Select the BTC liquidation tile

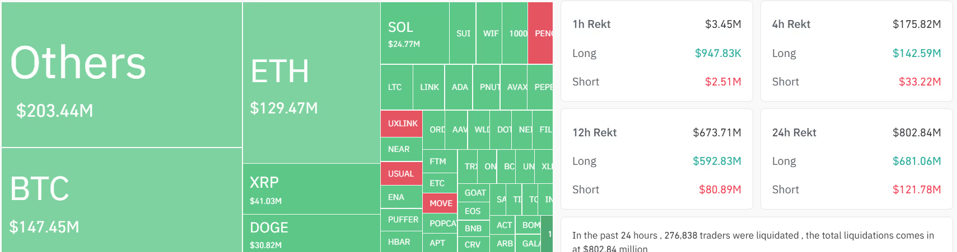coord(122,199)
